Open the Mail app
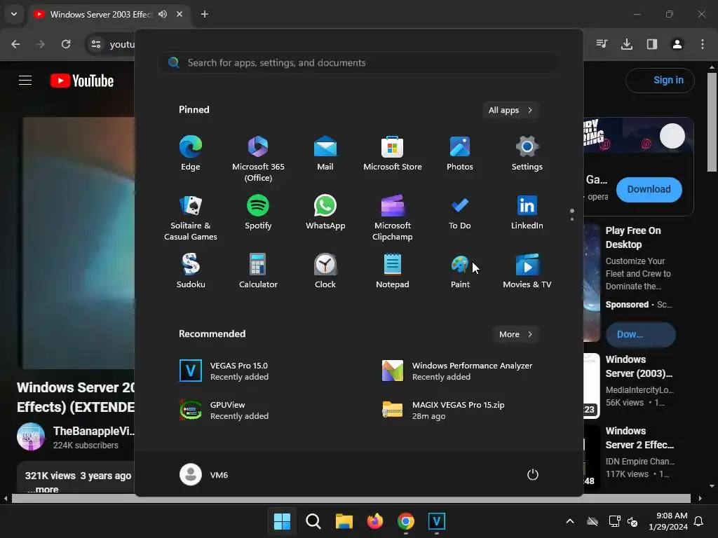 coord(325,153)
